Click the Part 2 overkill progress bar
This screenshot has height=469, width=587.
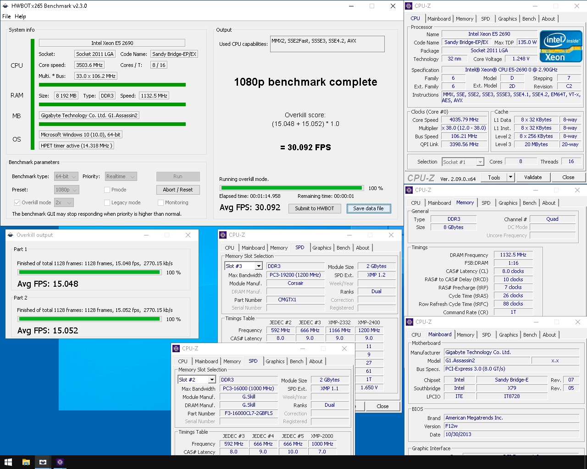[89, 319]
